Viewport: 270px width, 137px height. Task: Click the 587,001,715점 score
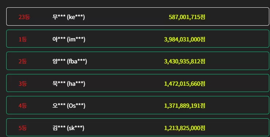[187, 17]
